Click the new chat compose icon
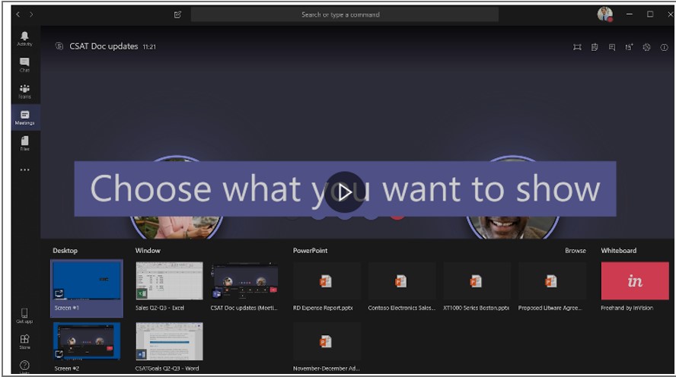 click(x=177, y=14)
